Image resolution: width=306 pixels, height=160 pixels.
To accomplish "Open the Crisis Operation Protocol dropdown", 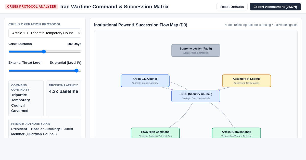I will [x=45, y=33].
